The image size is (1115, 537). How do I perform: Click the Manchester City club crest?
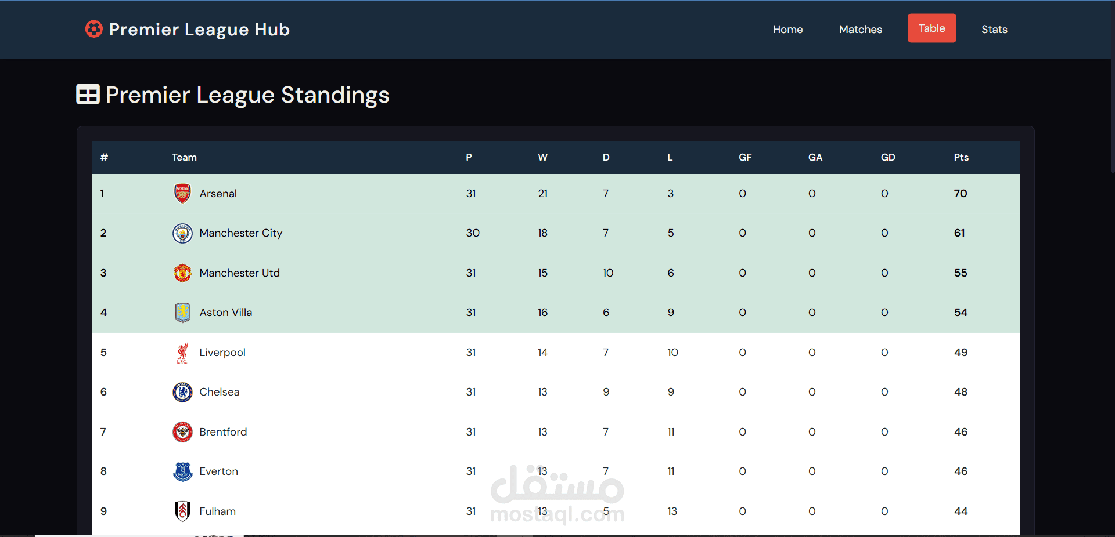(182, 233)
